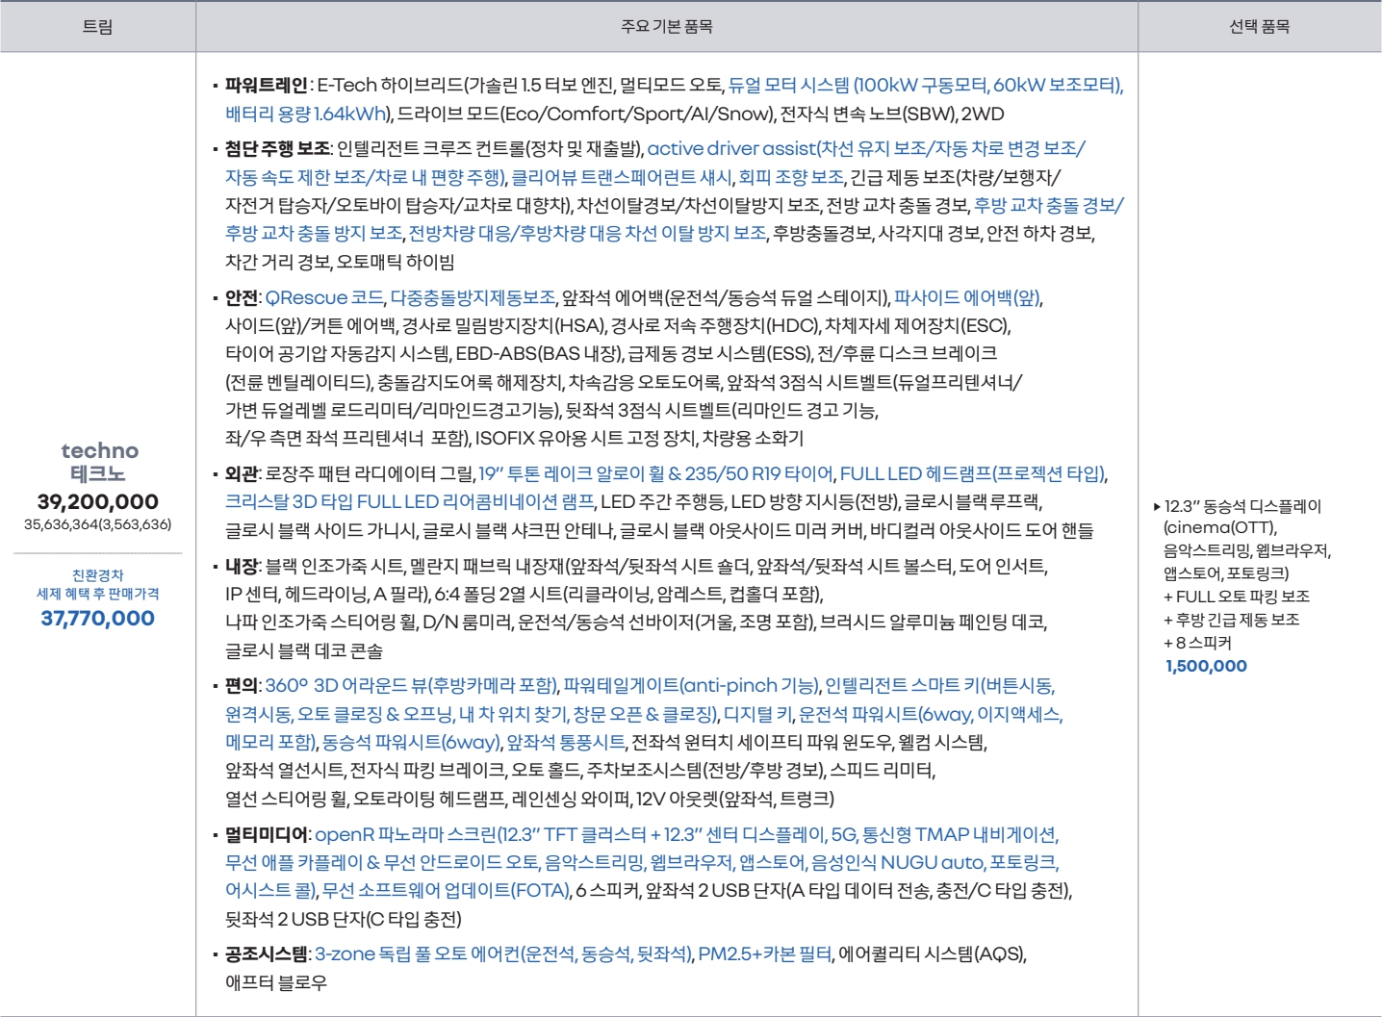This screenshot has width=1382, height=1017.
Task: Click '클리어뷰 트랜스페어런트 섀시' blue text
Action: [621, 177]
